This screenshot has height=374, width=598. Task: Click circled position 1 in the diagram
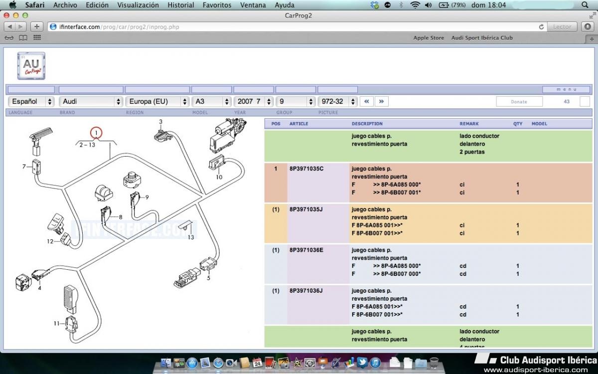click(x=96, y=133)
